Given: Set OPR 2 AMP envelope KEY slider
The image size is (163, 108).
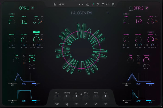Looking at the screenshot, I should (x=127, y=101).
